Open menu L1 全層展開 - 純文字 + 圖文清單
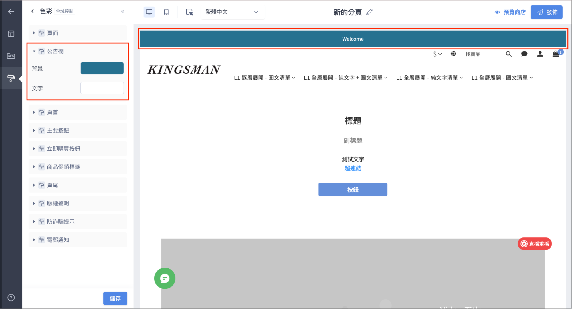Screen dimensions: 572x309 click(346, 78)
